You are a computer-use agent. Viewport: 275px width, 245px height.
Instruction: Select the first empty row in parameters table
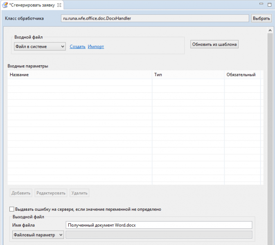tap(80, 82)
